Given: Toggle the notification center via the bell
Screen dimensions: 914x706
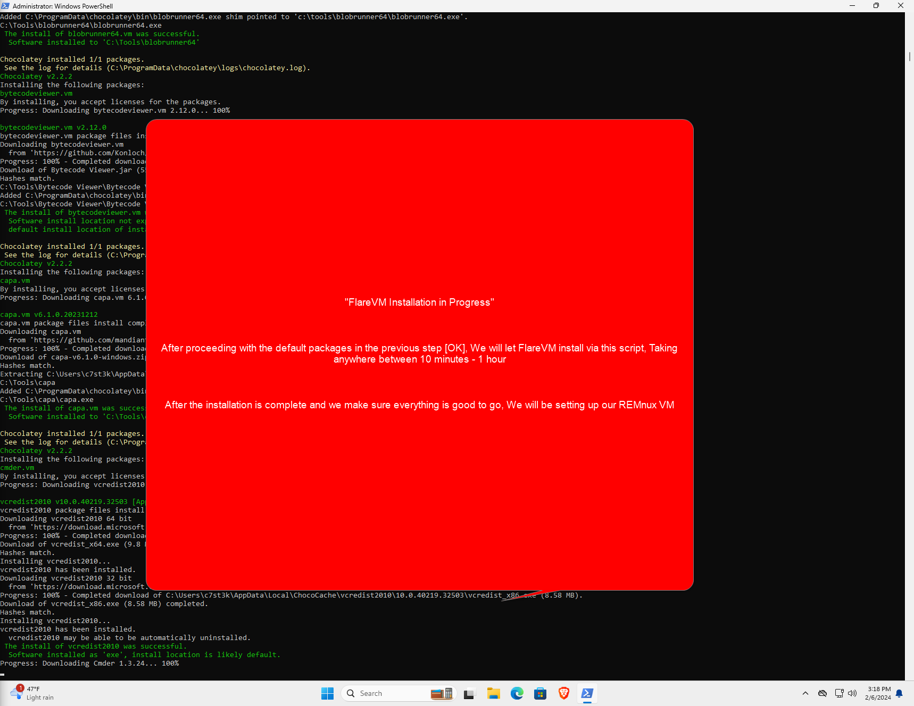Looking at the screenshot, I should pyautogui.click(x=899, y=694).
